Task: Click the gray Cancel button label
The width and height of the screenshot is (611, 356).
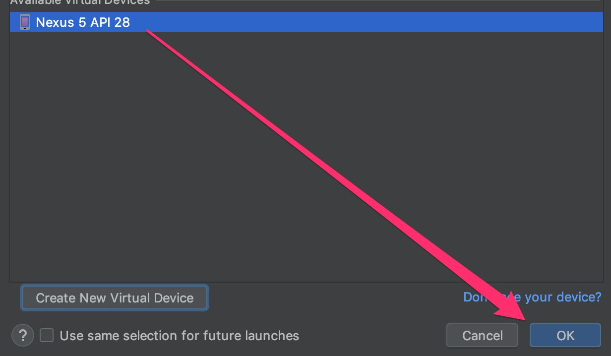Action: tap(482, 336)
